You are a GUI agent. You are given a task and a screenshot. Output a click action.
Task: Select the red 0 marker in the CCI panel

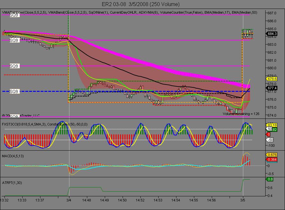[x=268, y=134]
